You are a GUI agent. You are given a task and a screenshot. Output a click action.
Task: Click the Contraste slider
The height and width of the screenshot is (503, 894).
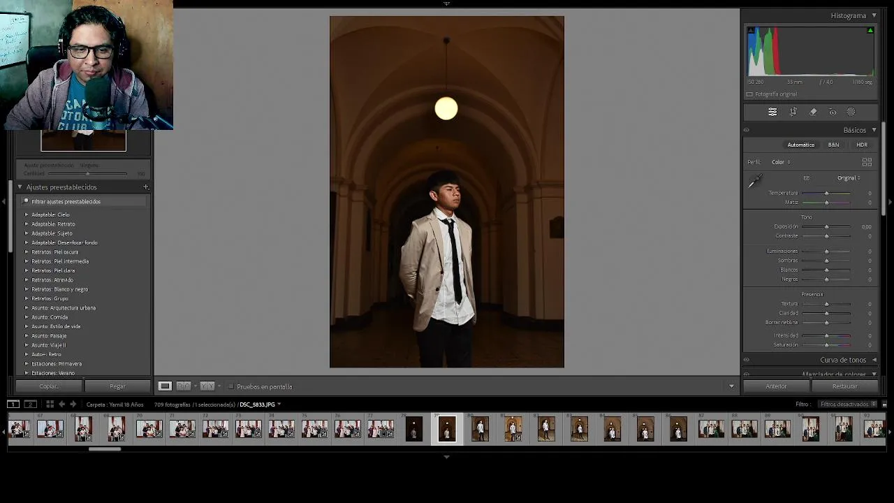point(826,235)
